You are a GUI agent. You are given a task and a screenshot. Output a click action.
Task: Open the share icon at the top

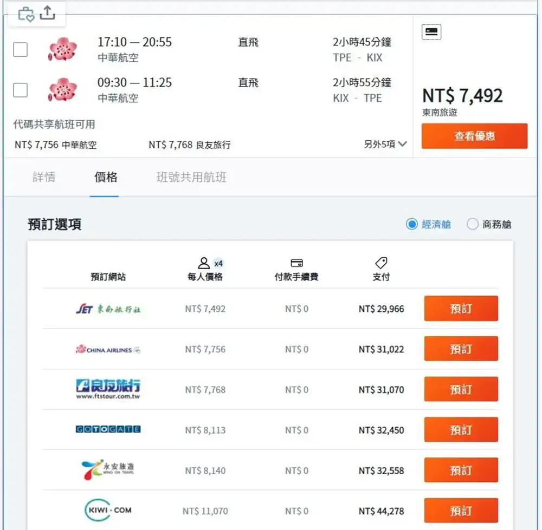[47, 13]
